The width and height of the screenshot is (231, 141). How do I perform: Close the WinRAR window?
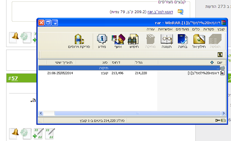point(41,23)
